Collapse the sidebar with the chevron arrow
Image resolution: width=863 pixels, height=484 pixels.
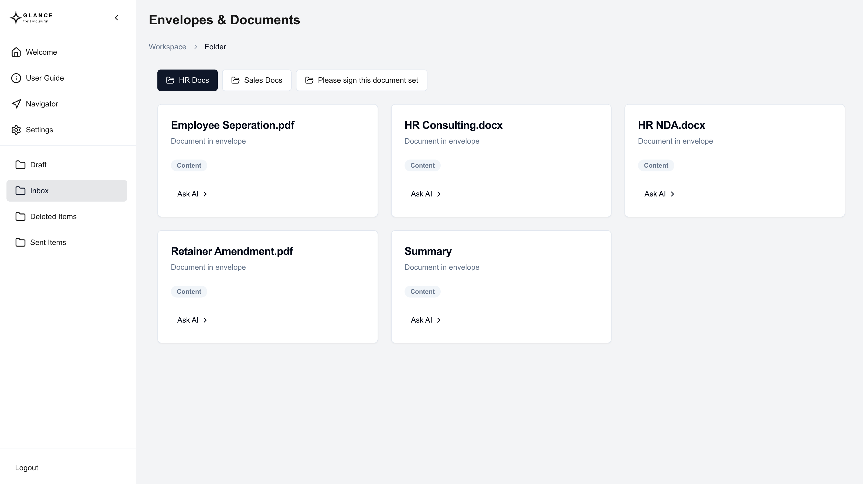(117, 18)
